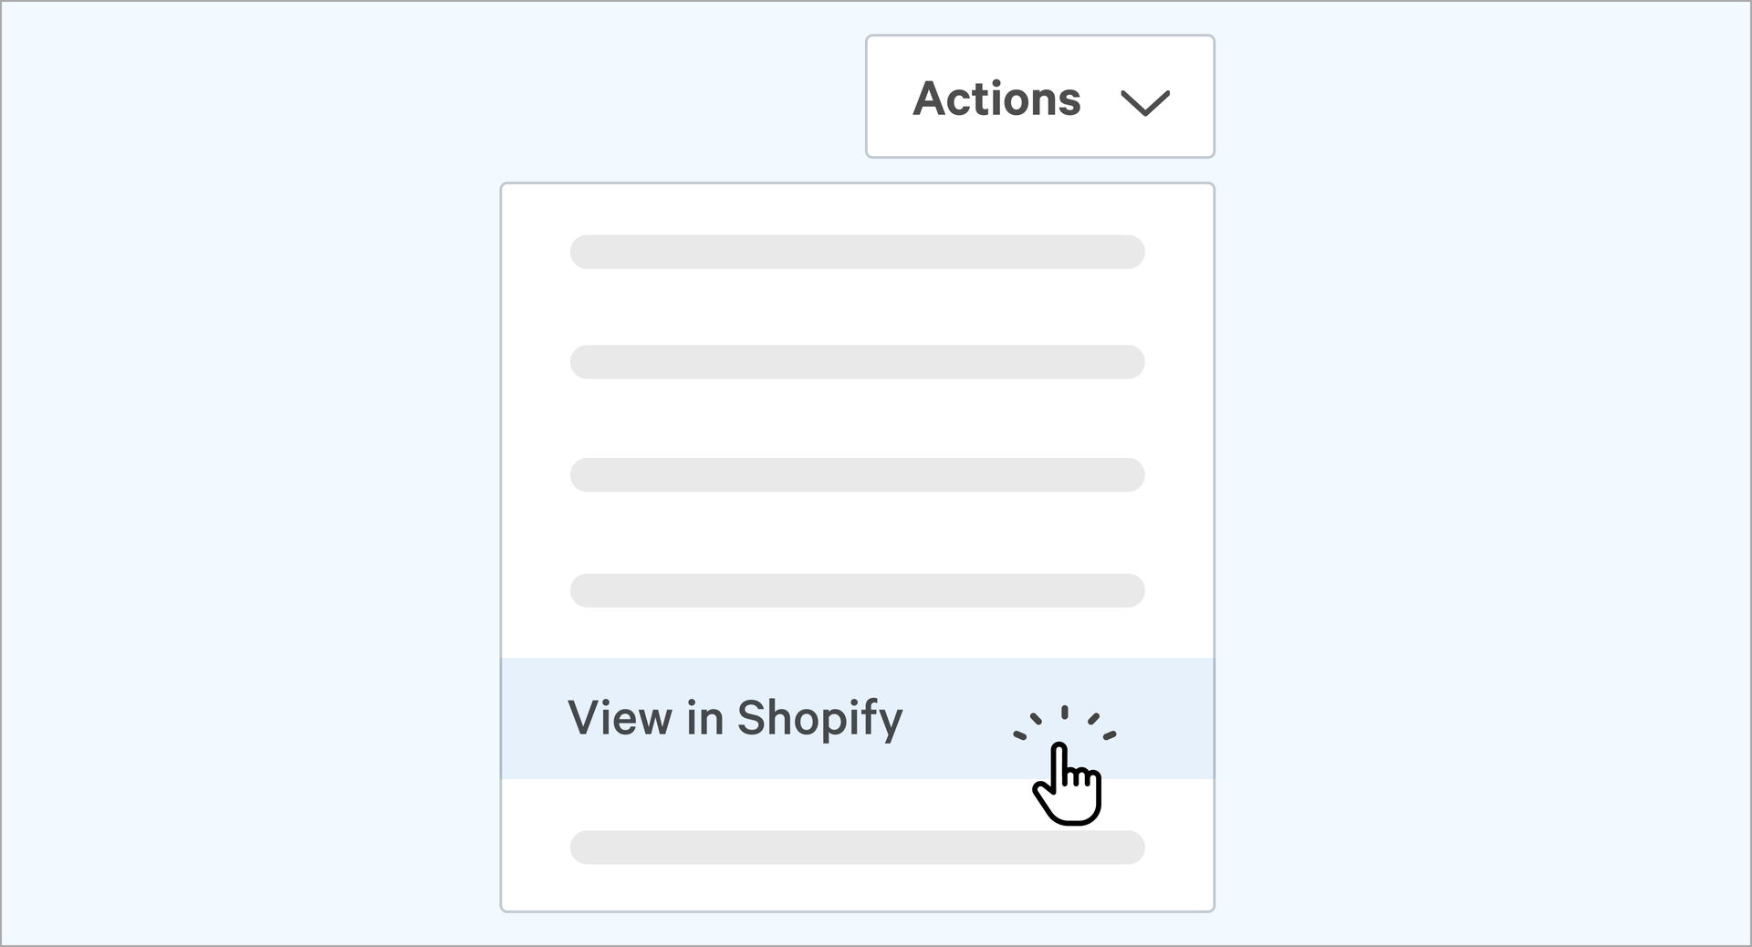The width and height of the screenshot is (1752, 947).
Task: Click the chevron arrow beside Actions
Action: click(x=1144, y=101)
